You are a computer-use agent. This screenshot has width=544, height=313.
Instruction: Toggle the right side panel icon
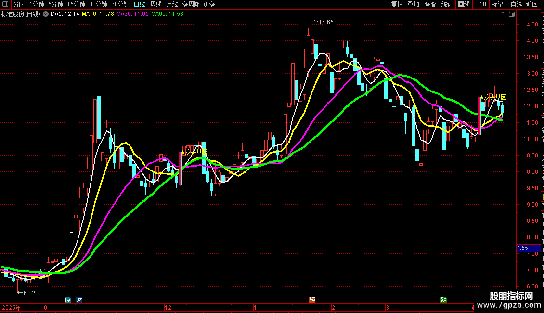click(x=512, y=14)
